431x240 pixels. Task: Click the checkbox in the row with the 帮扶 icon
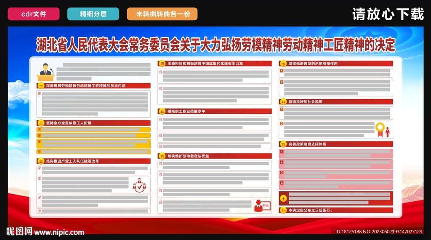click(x=161, y=202)
